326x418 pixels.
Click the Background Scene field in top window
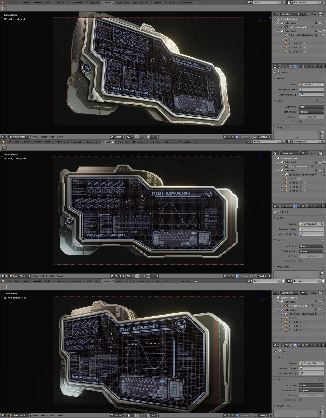(312, 90)
